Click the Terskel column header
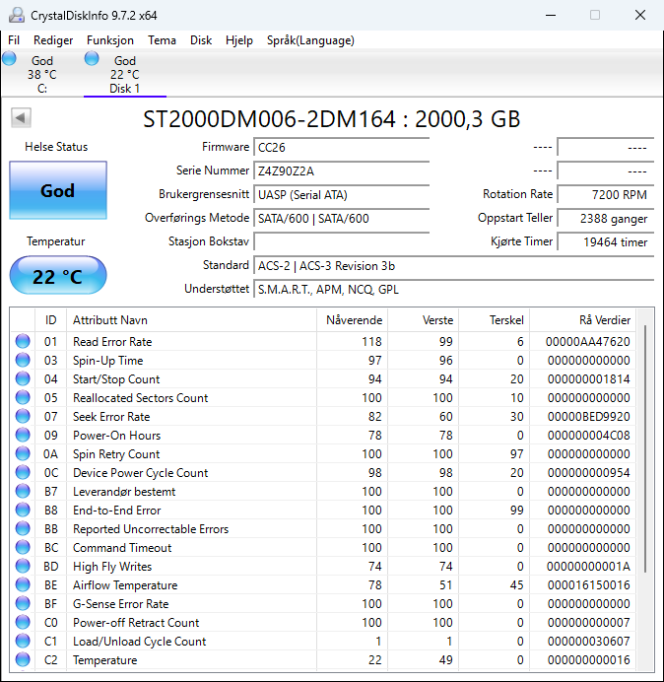This screenshot has height=682, width=664. click(x=494, y=320)
